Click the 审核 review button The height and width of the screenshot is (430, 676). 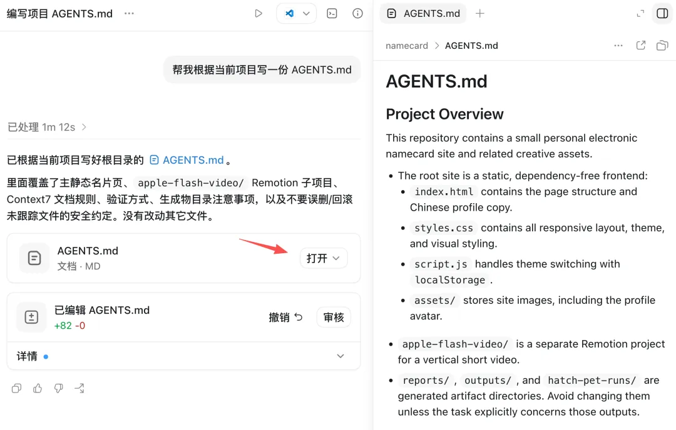(334, 317)
